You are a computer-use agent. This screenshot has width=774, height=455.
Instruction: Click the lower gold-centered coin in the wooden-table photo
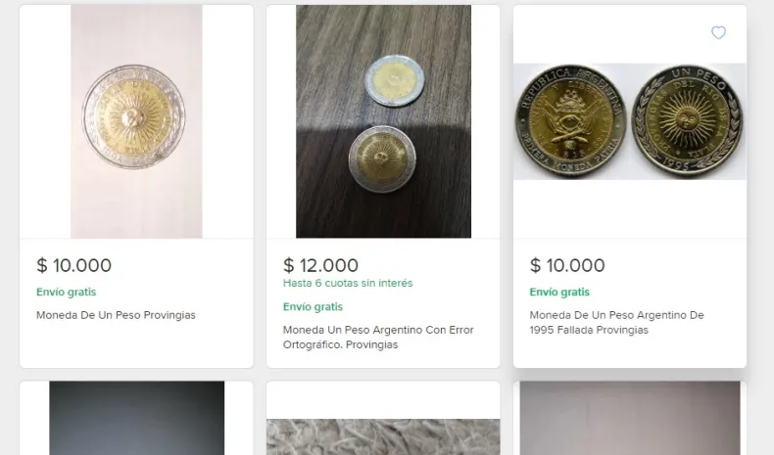click(383, 158)
